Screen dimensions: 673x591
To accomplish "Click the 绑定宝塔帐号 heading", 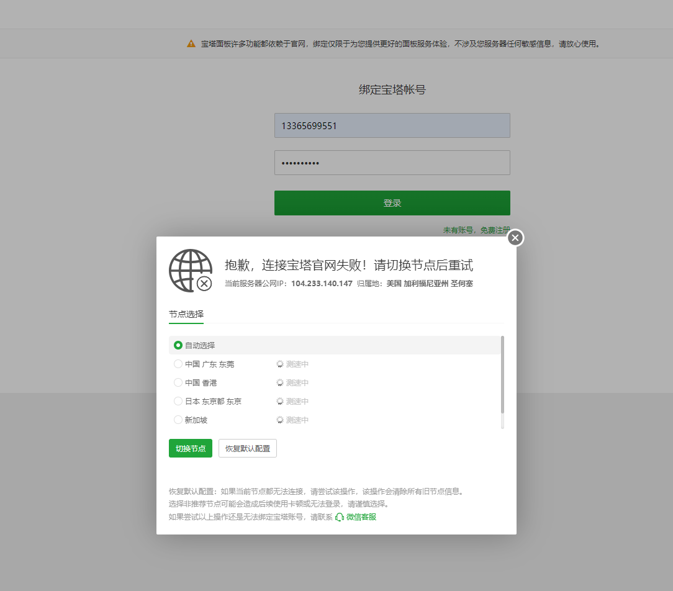I will click(392, 89).
